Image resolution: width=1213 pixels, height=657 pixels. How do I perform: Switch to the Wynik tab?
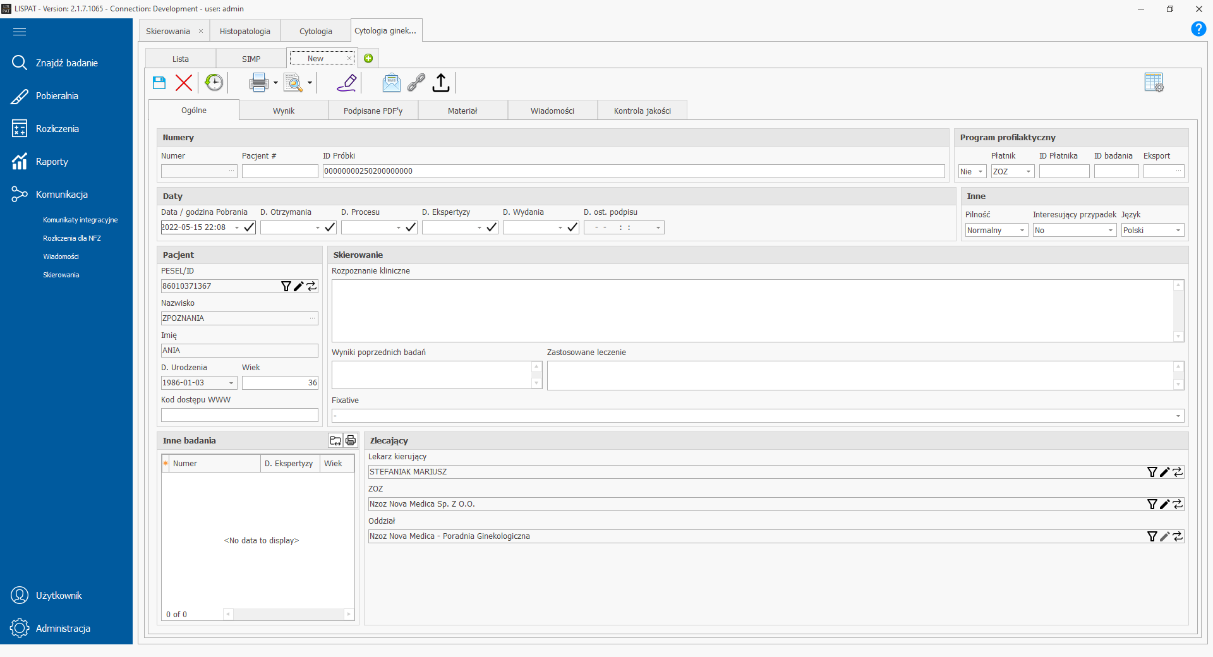[x=284, y=111]
